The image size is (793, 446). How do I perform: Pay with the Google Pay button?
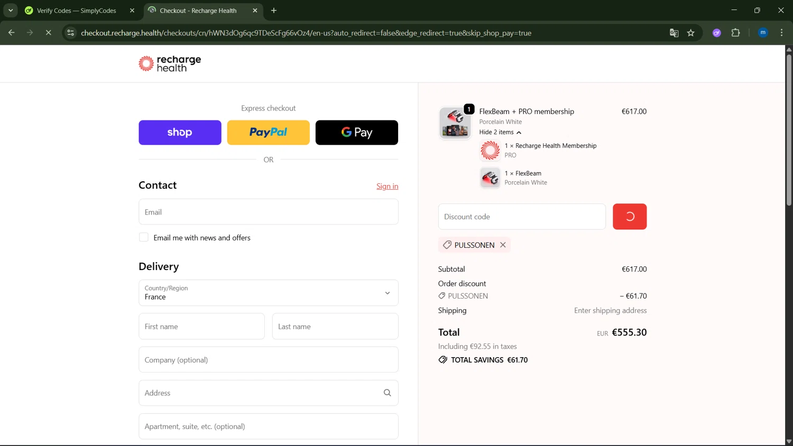(x=357, y=132)
